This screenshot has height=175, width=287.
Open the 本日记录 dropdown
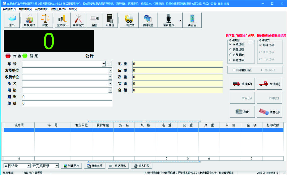click(x=29, y=166)
